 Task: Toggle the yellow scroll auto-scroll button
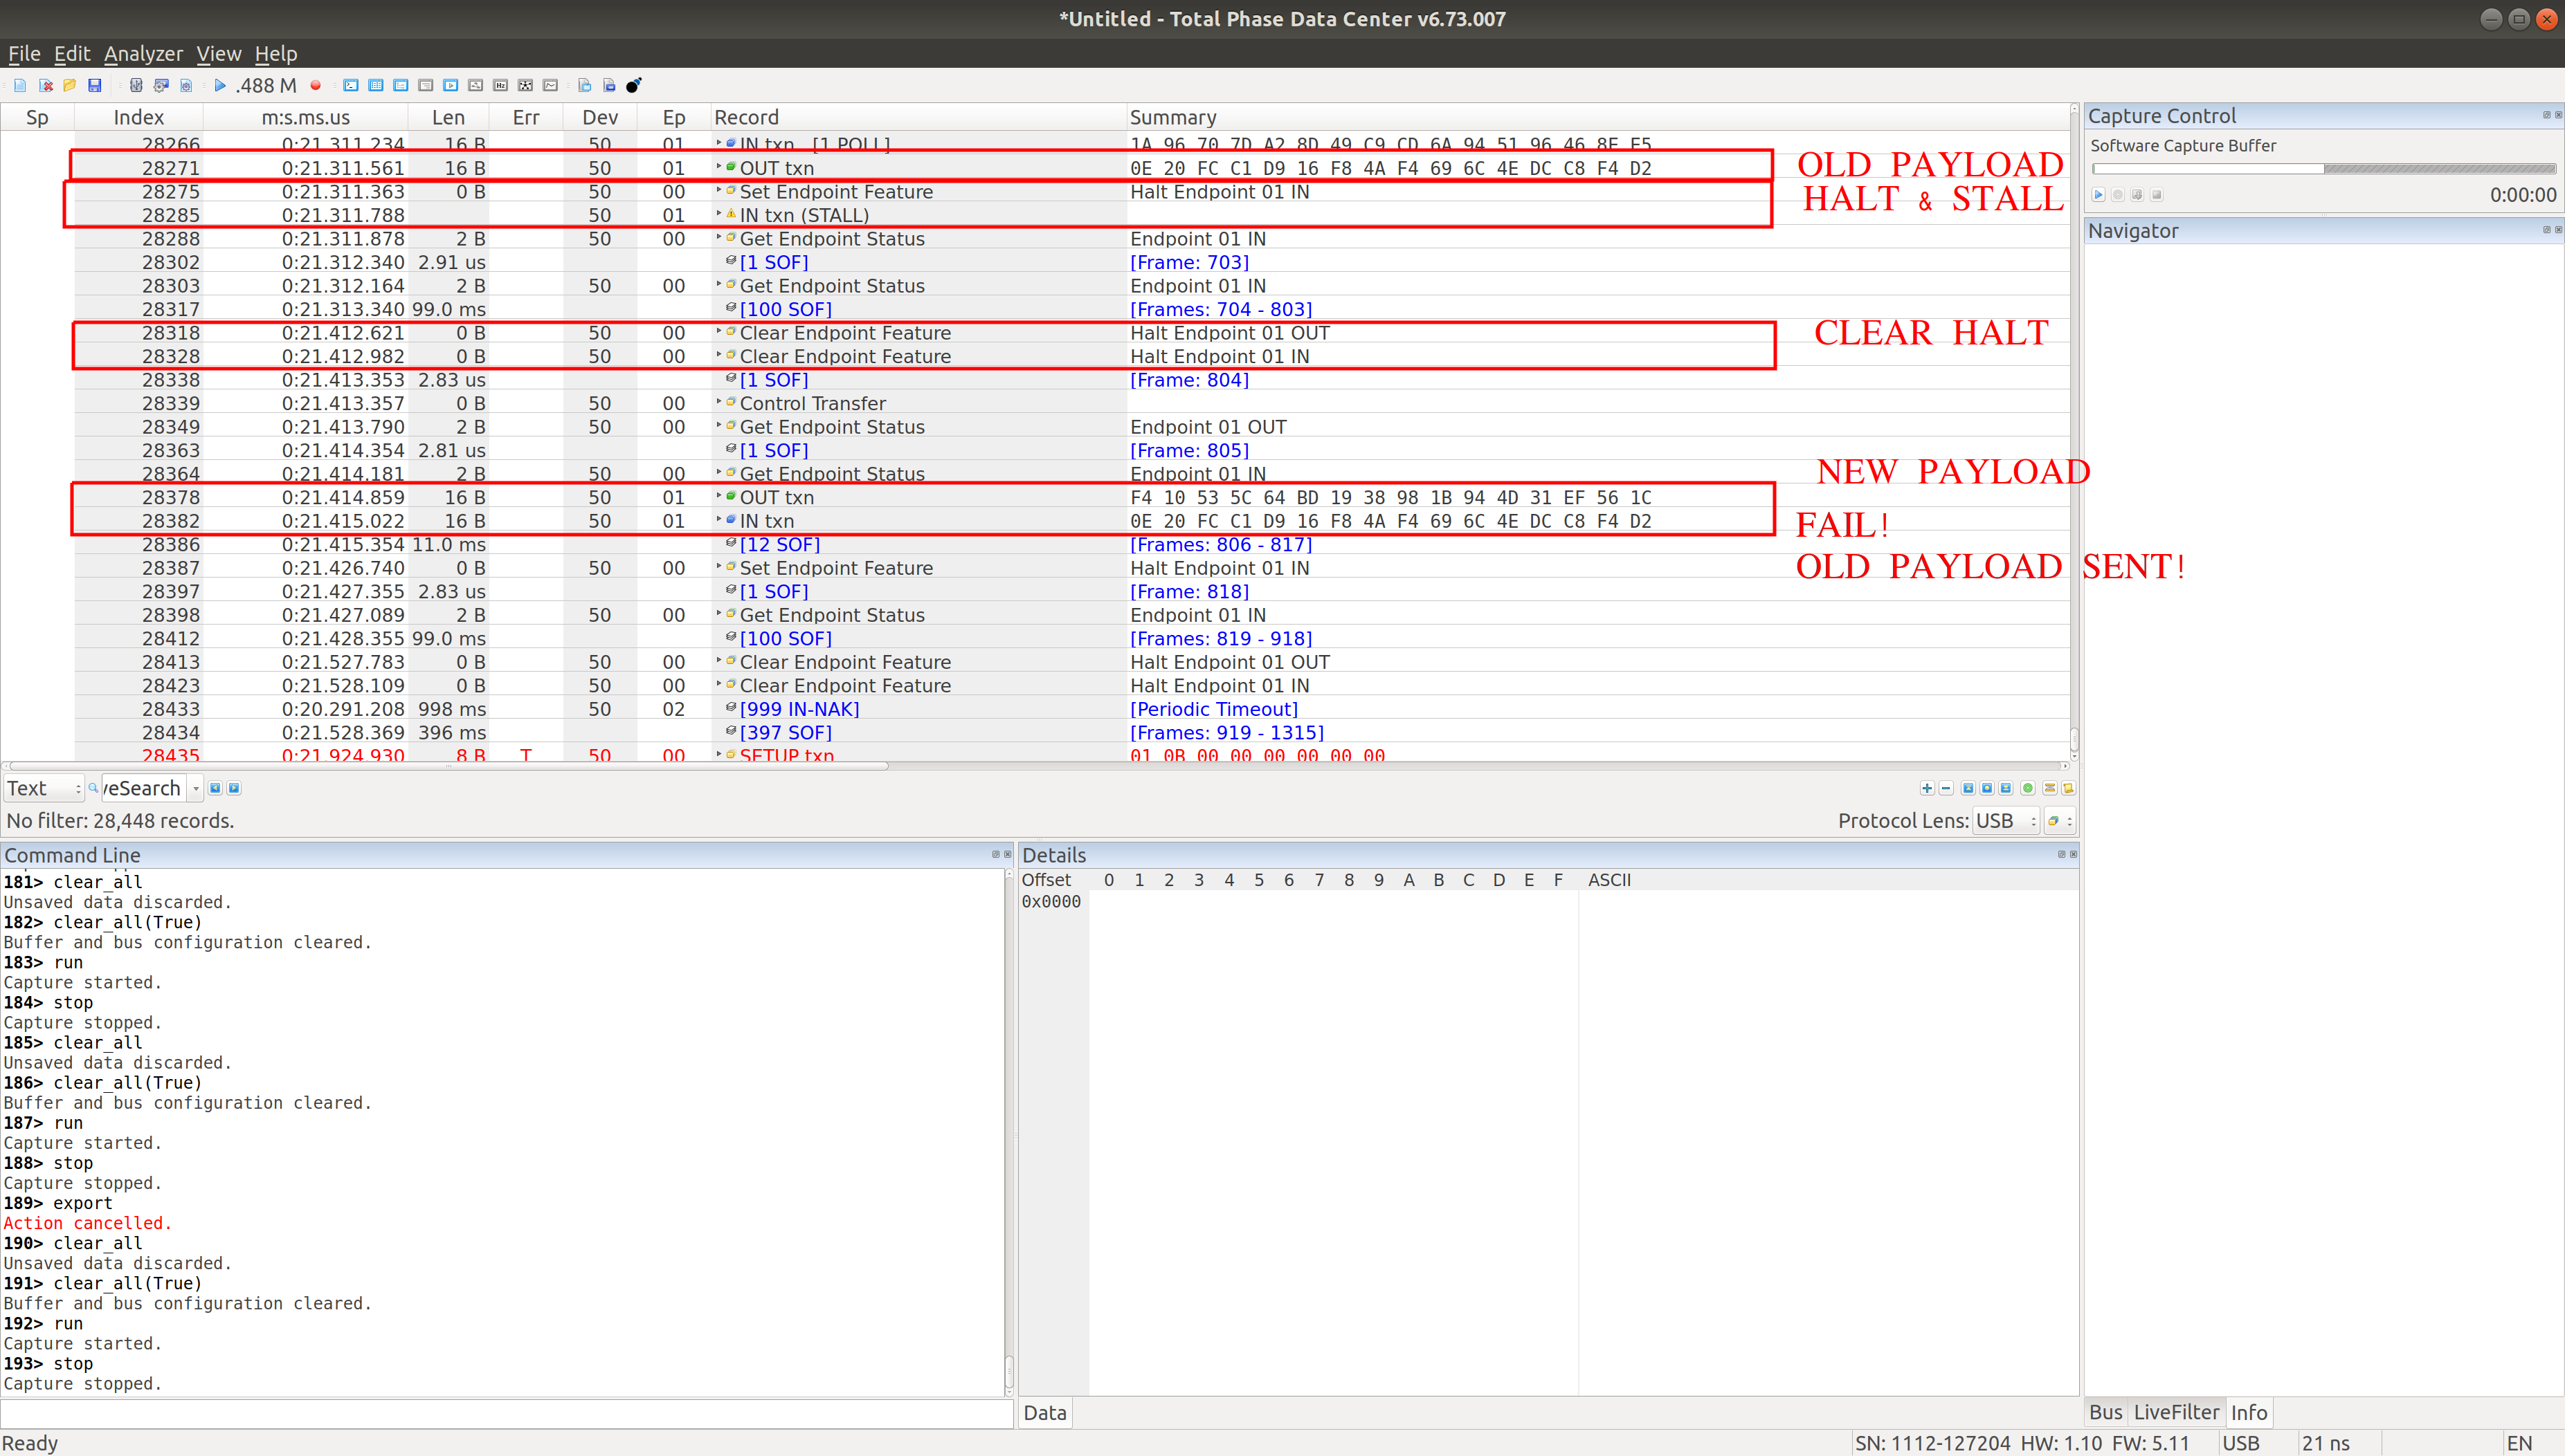click(2068, 788)
